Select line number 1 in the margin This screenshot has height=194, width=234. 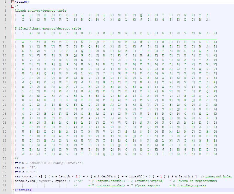coord(5,2)
